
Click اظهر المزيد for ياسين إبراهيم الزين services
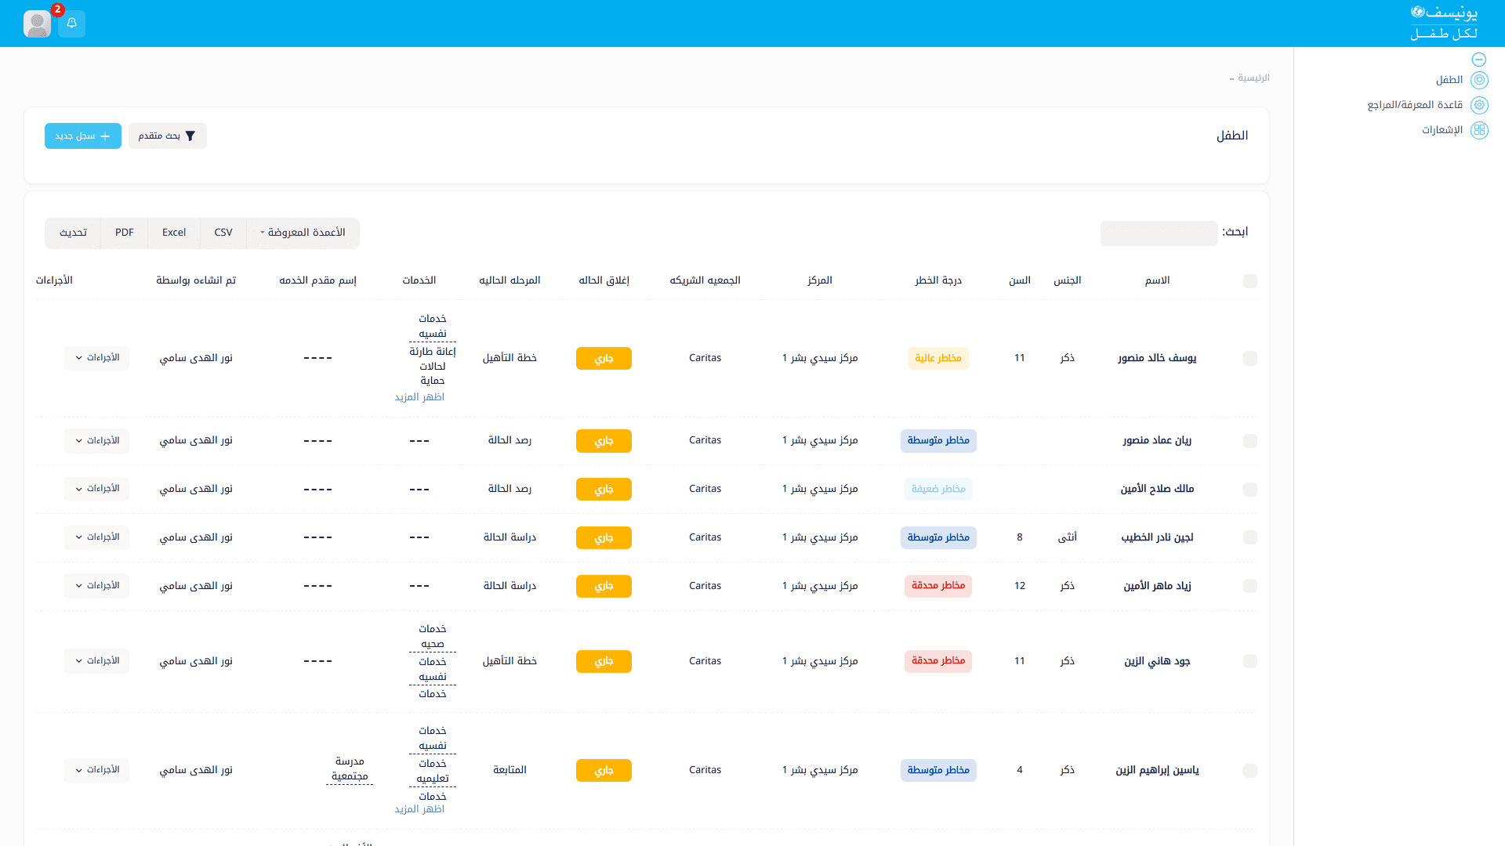419,809
